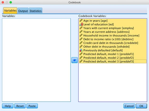149x111 pixels.
Task: Click the ruler icon beside Household income in thousands
Action: click(x=81, y=35)
